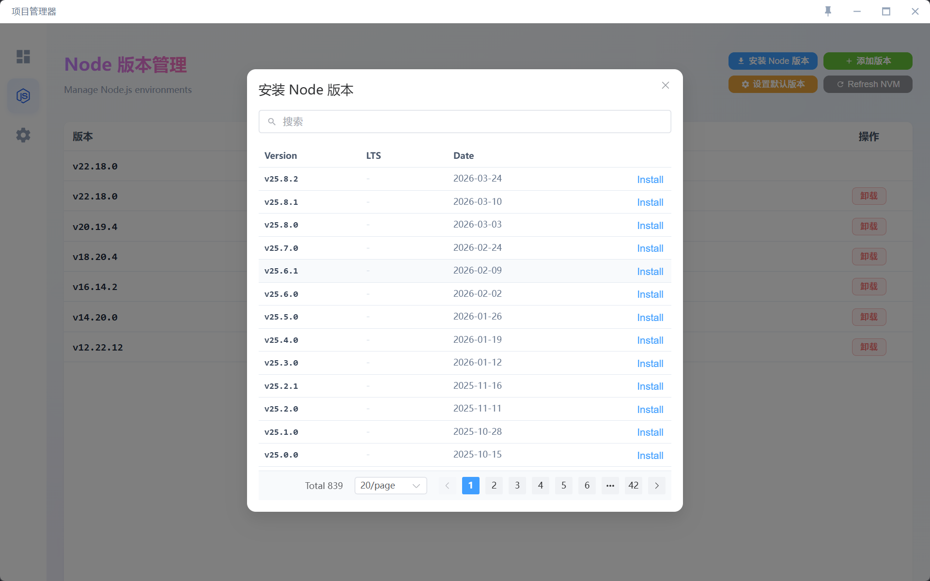
Task: Select the Node.js icon in sidebar
Action: coord(23,96)
